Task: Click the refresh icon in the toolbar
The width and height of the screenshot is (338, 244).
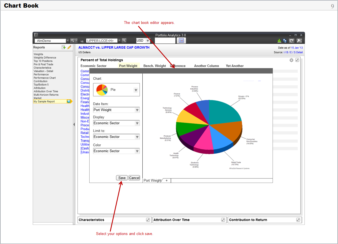Action: coord(292,41)
